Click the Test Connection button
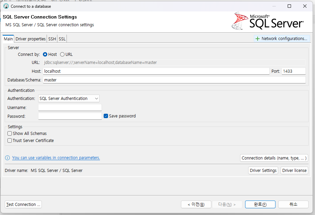 (23, 204)
